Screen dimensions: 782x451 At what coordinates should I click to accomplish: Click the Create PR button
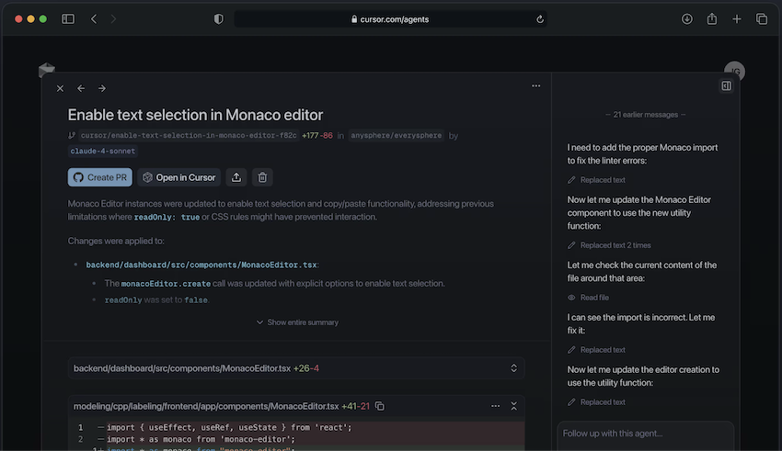tap(100, 177)
